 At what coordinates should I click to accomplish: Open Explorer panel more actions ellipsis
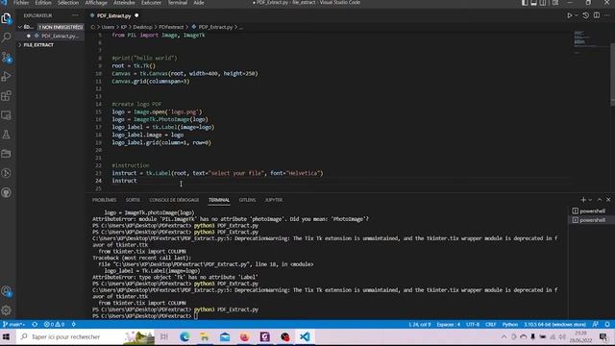[75, 15]
